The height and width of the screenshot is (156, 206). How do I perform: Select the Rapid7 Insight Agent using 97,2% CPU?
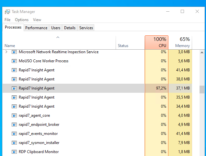point(97,88)
